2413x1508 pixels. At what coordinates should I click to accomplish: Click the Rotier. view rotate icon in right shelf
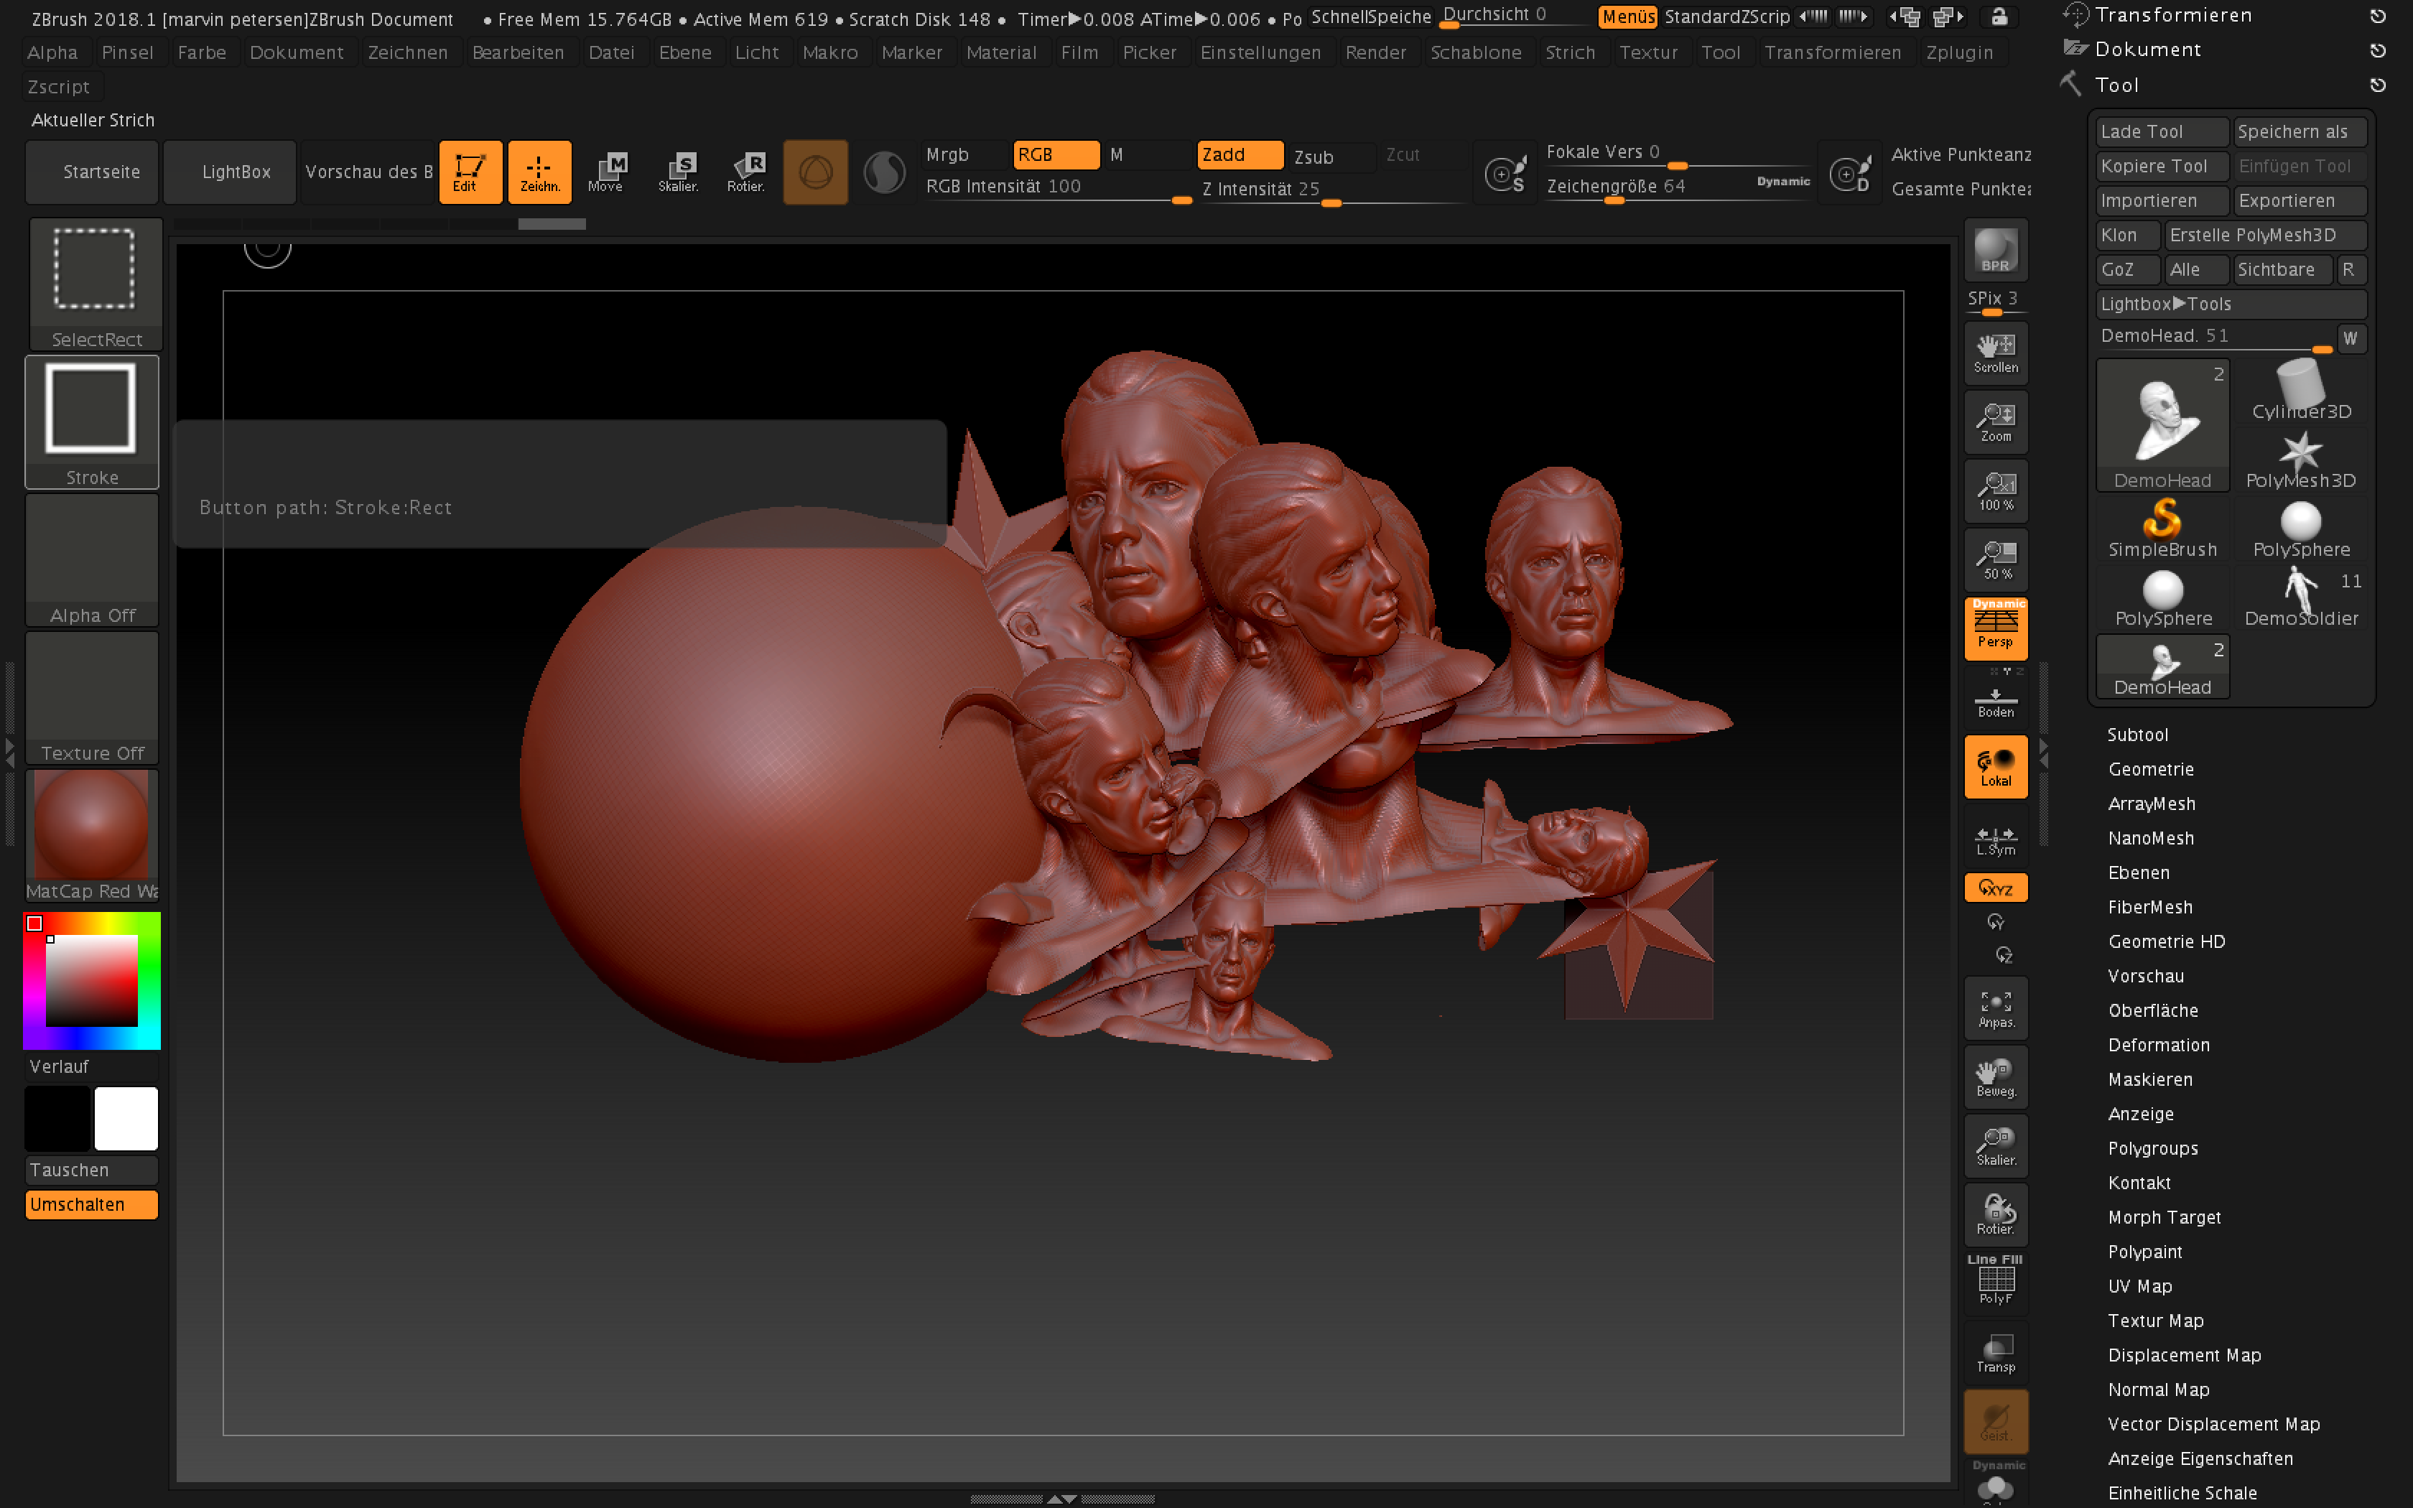coord(1995,1215)
